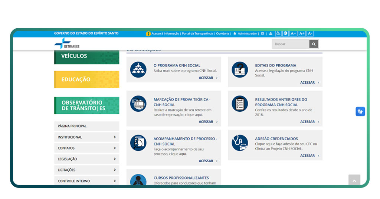Open the Educação yellow banner

point(86,79)
